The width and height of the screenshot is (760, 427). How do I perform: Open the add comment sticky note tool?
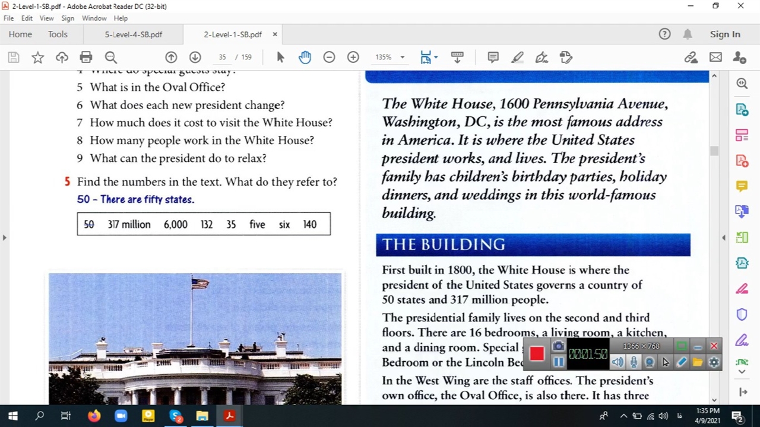[x=493, y=57]
